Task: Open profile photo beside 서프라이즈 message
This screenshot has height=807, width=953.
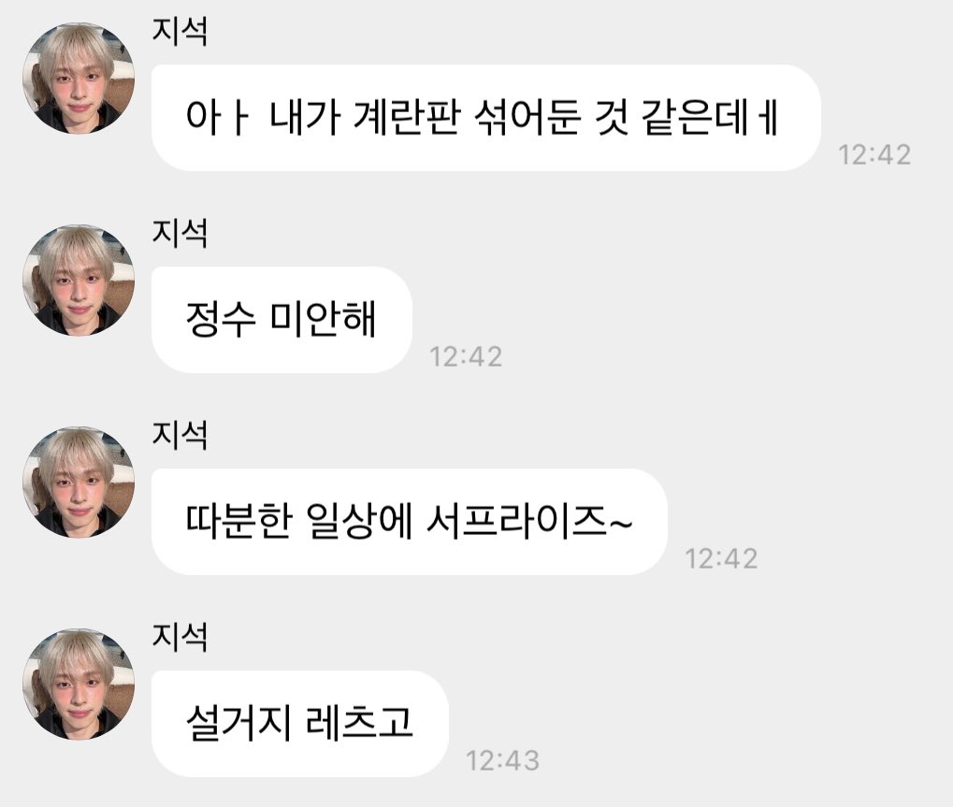Action: 79,482
